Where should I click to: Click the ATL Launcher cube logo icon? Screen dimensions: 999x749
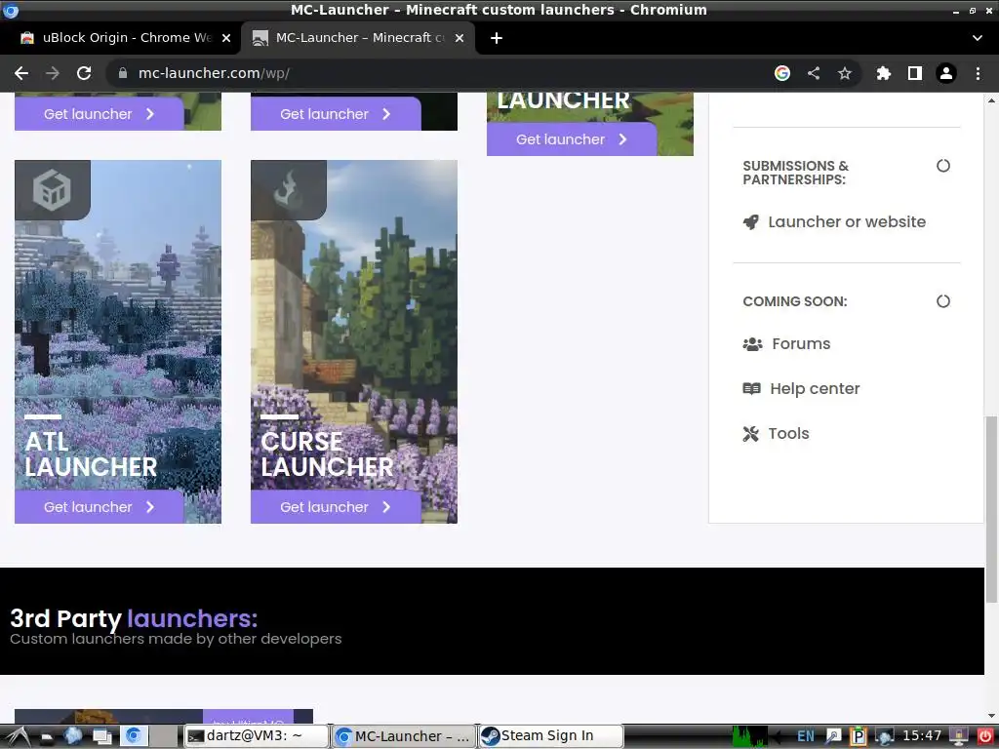click(x=53, y=190)
